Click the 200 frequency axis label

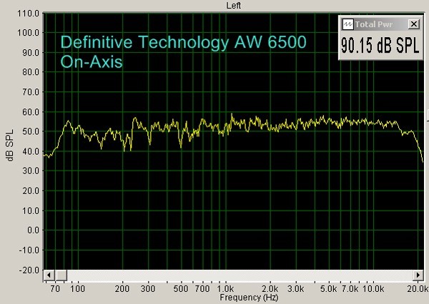coord(122,288)
